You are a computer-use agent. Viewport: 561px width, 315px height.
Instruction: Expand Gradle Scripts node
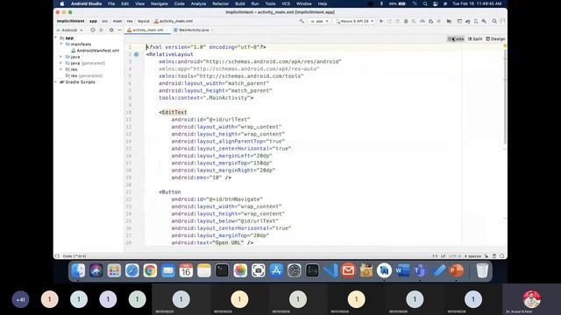[x=56, y=82]
